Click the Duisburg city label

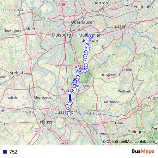coord(62,35)
